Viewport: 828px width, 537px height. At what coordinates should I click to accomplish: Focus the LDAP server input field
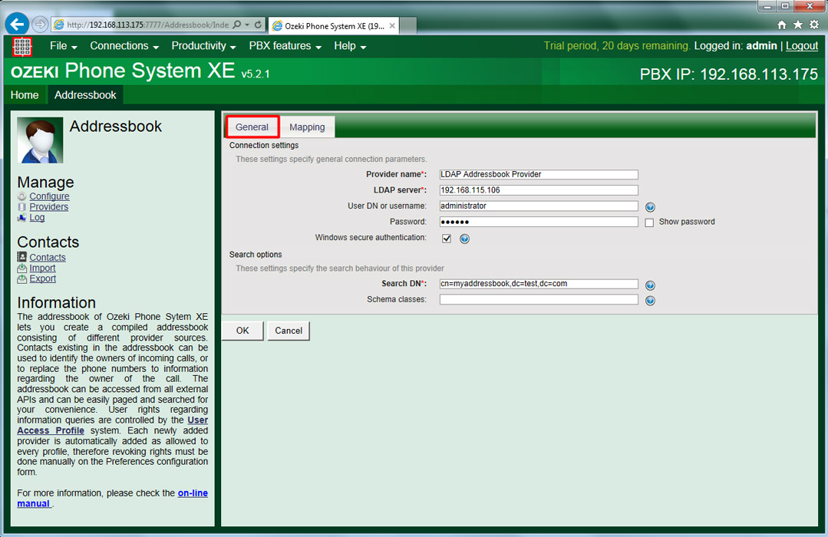coord(539,190)
